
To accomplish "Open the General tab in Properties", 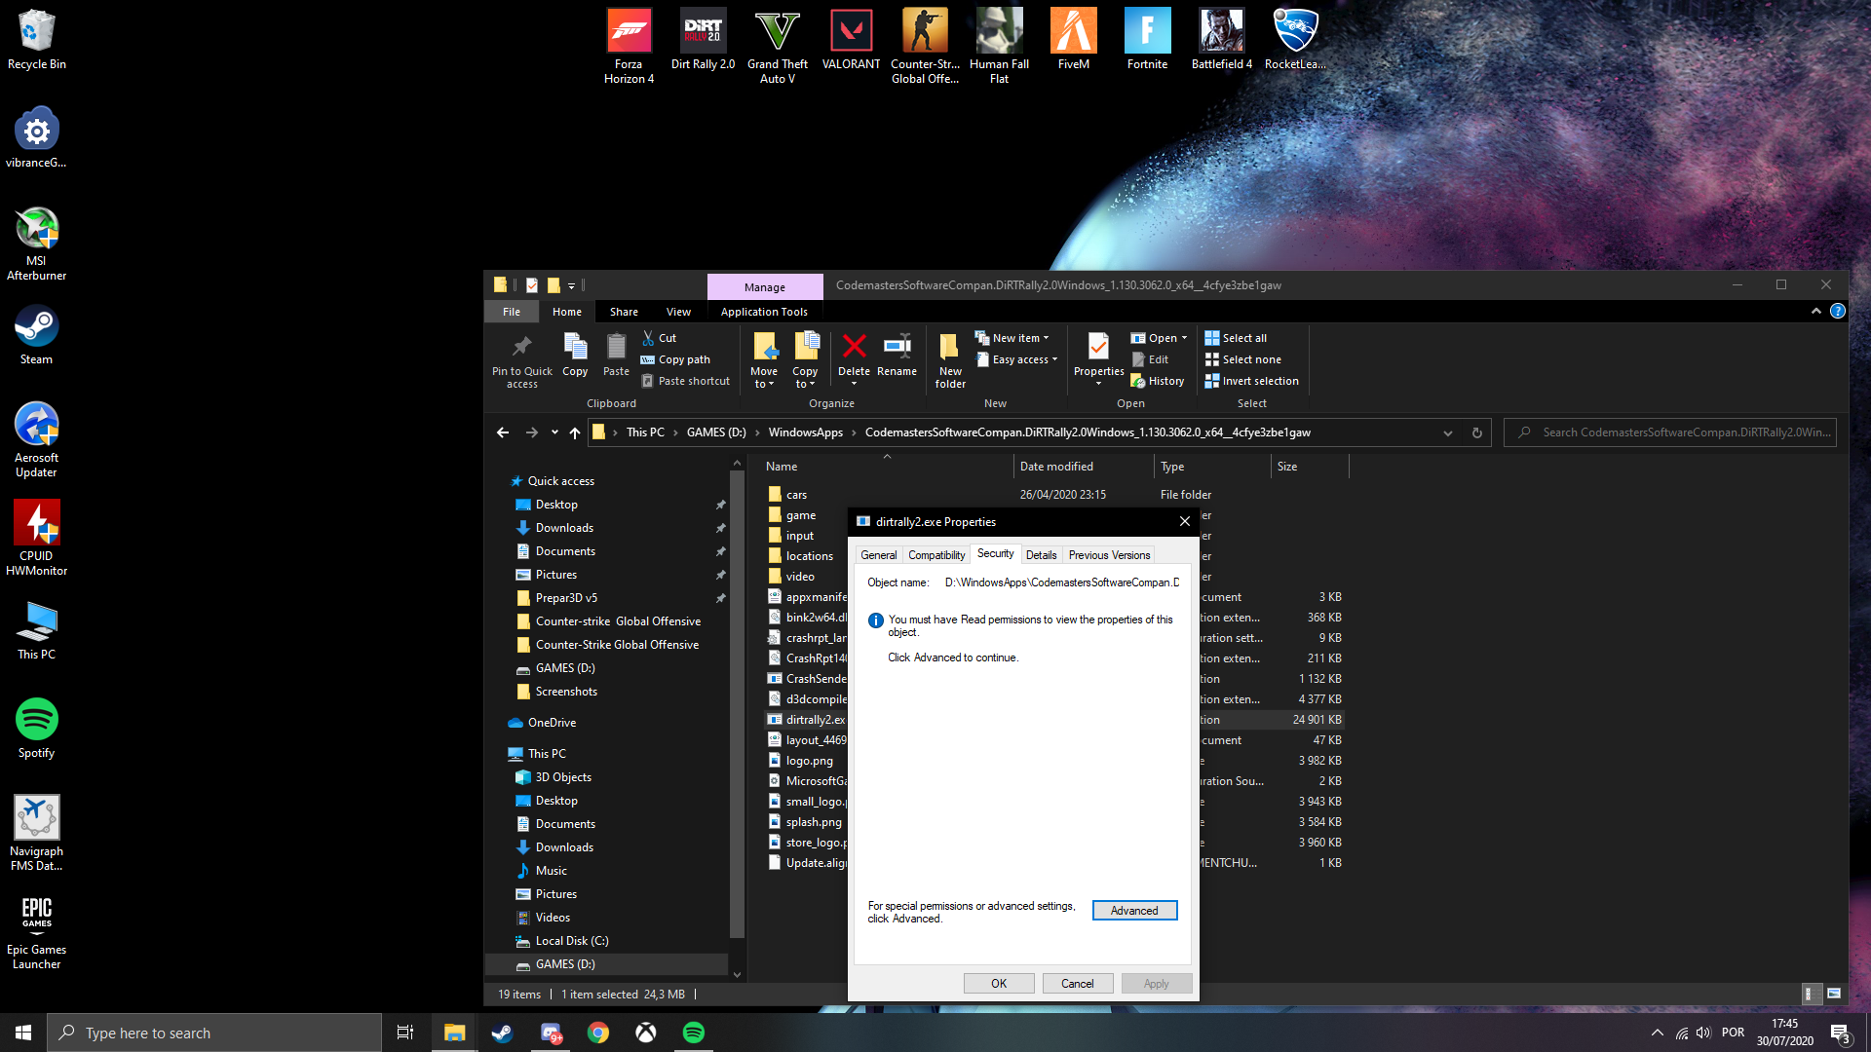I will (878, 554).
